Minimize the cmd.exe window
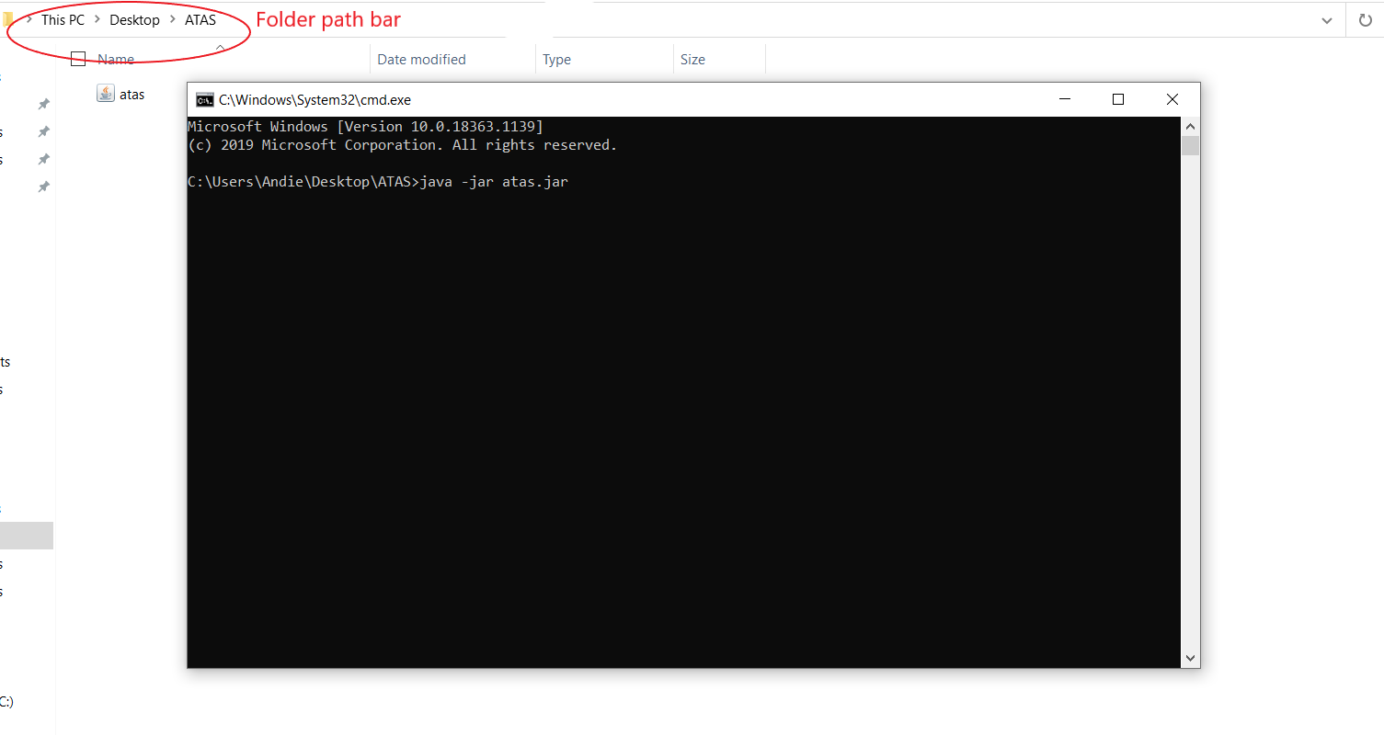1384x735 pixels. point(1064,99)
